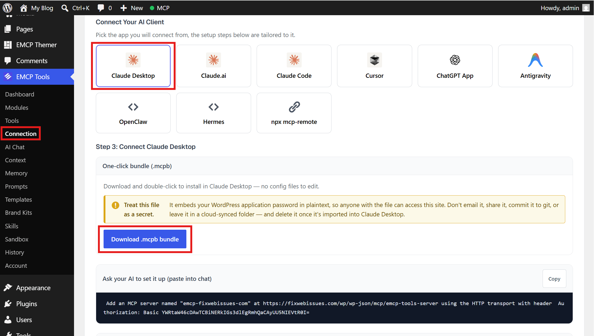Open Templates submenu item
The image size is (594, 336).
point(18,200)
